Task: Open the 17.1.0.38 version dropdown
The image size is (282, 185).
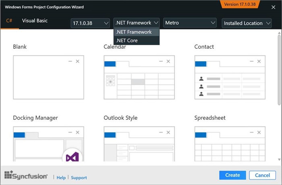Action: point(90,23)
